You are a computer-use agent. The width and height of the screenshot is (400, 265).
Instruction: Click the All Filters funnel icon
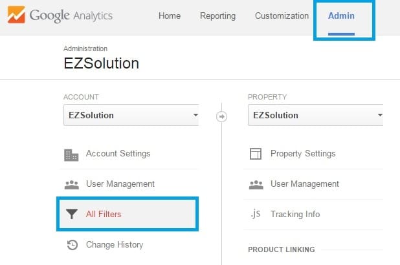point(72,214)
